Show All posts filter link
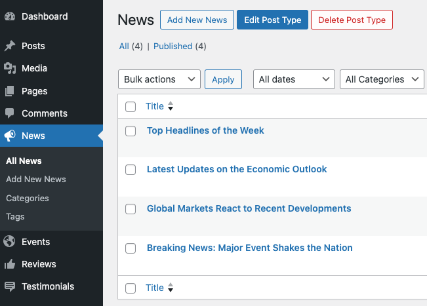Image resolution: width=427 pixels, height=306 pixels. click(124, 47)
